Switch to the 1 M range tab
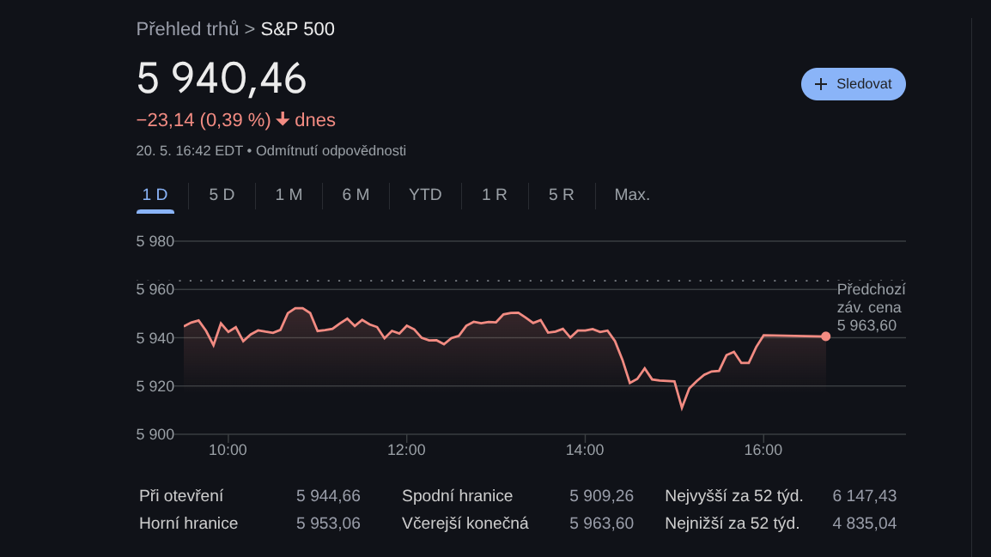Viewport: 991px width, 557px height. point(289,195)
